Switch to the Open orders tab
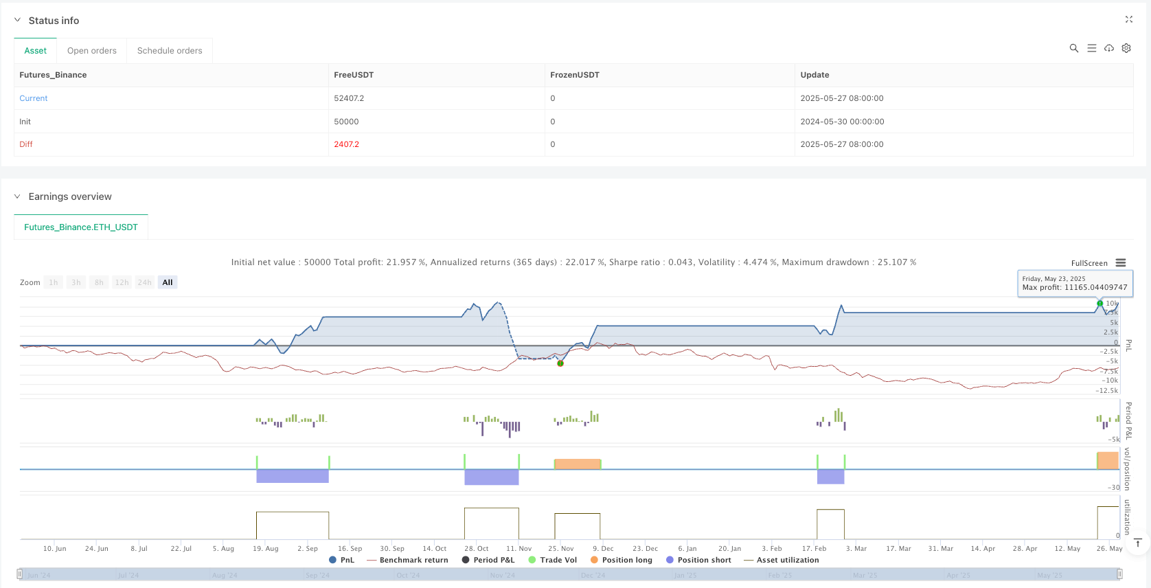 [x=92, y=51]
